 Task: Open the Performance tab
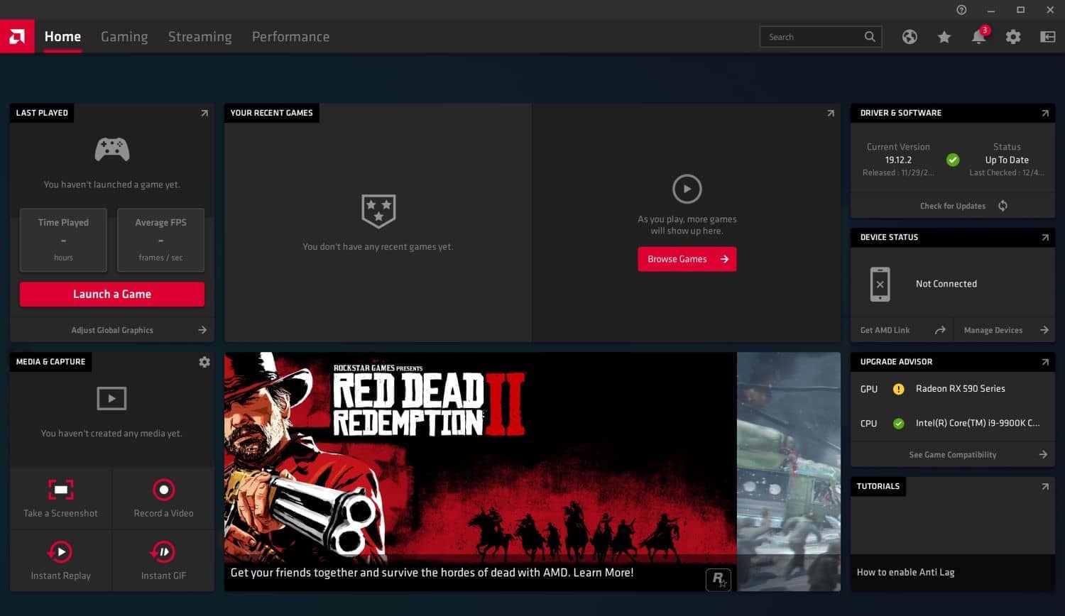point(290,36)
